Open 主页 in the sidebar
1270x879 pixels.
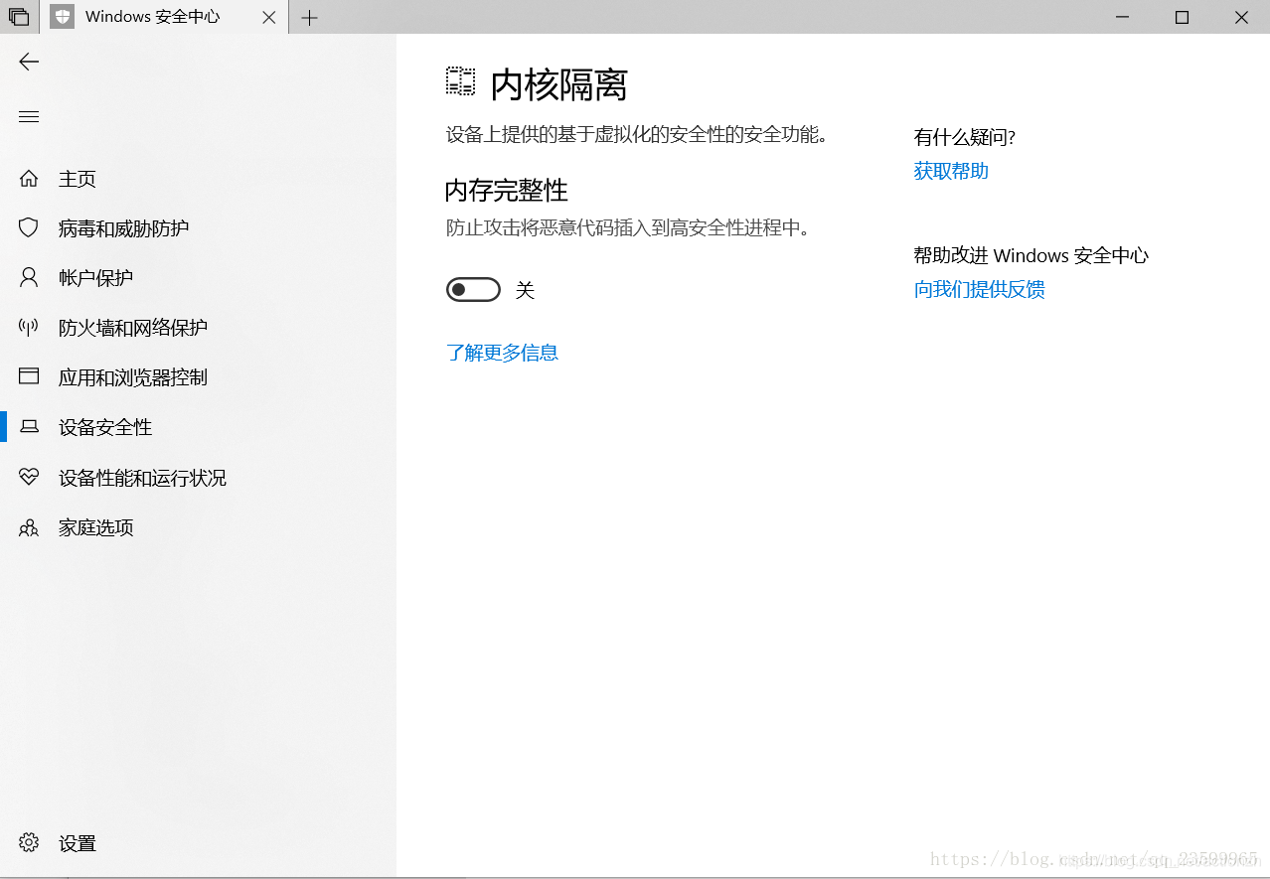[x=78, y=179]
